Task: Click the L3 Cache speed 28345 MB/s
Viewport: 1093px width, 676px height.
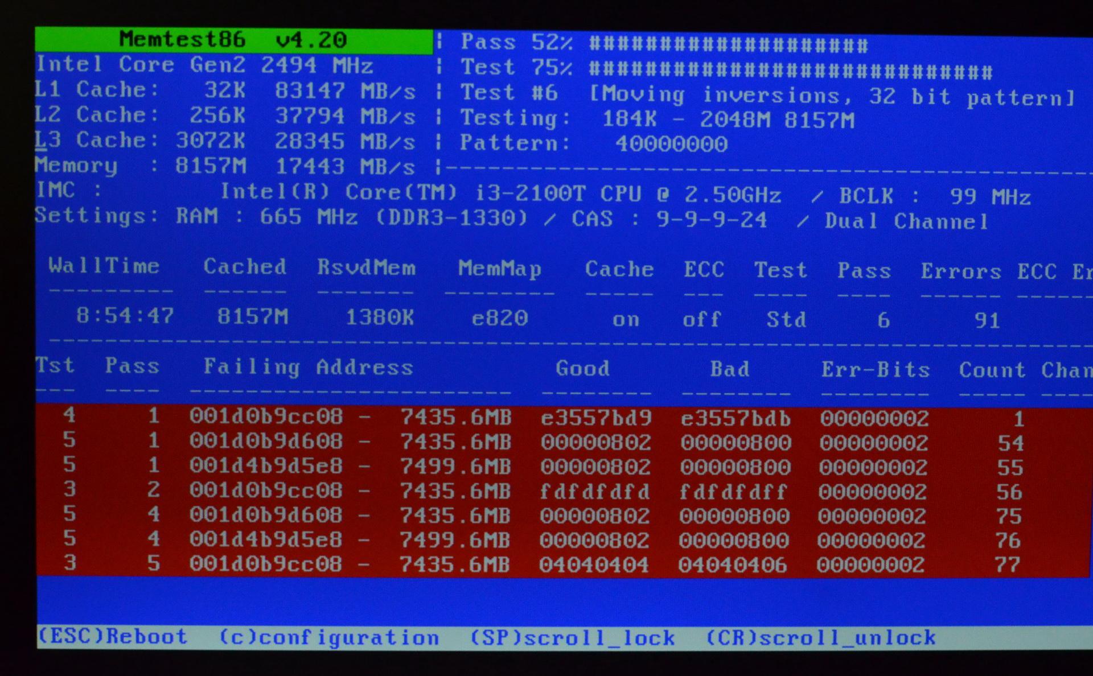Action: point(345,142)
